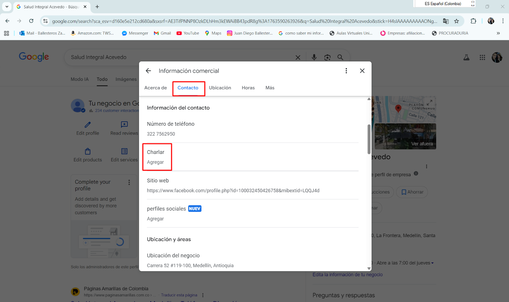Open the Chrome extensions puzzle icon
The image size is (509, 302).
(473, 21)
